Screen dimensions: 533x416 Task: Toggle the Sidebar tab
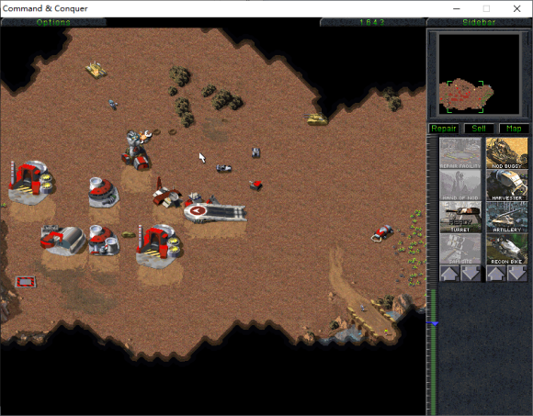pos(479,22)
